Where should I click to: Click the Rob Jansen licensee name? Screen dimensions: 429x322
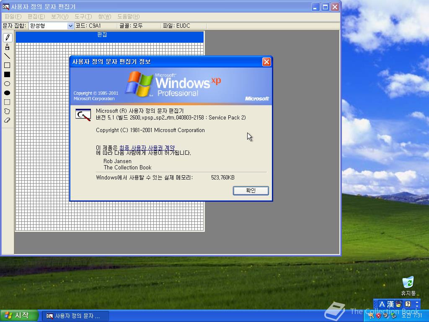pos(117,161)
